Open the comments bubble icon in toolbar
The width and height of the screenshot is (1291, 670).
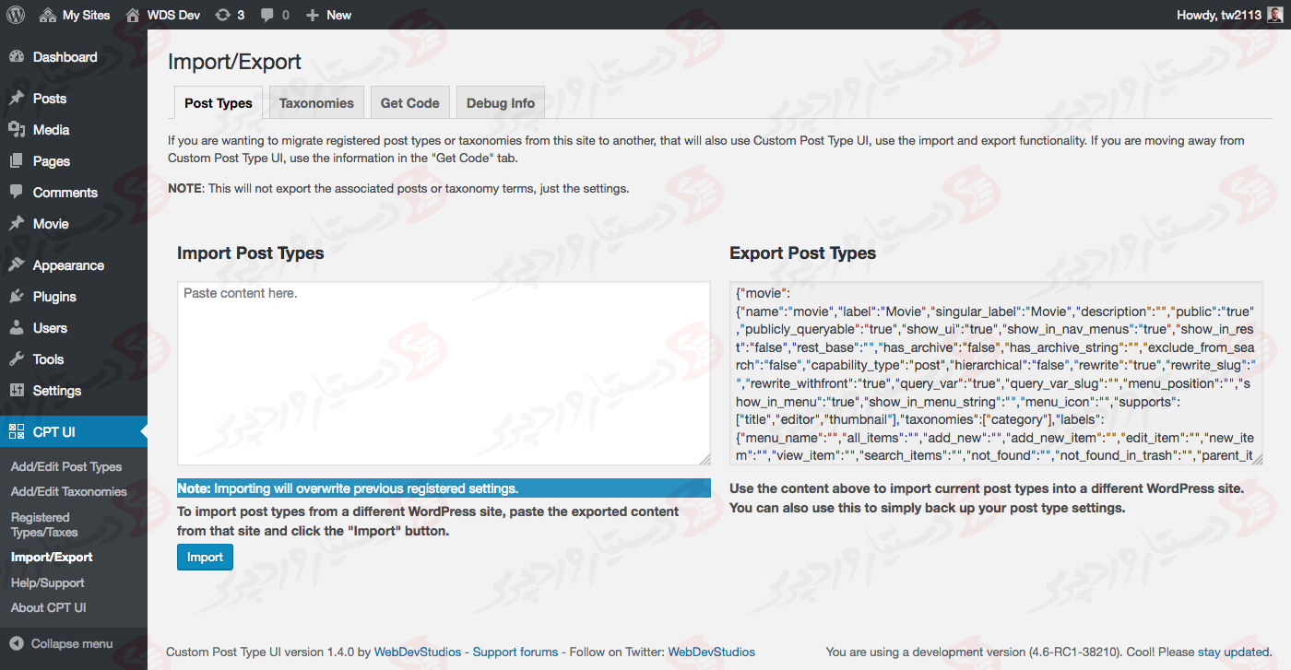(x=267, y=15)
